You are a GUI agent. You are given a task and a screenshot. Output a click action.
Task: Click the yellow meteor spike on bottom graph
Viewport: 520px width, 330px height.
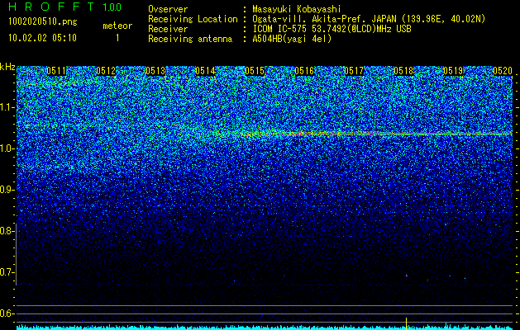click(x=406, y=323)
